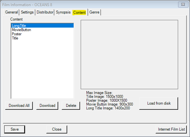Select Poster in the content list
The width and height of the screenshot is (190, 137).
[42, 34]
